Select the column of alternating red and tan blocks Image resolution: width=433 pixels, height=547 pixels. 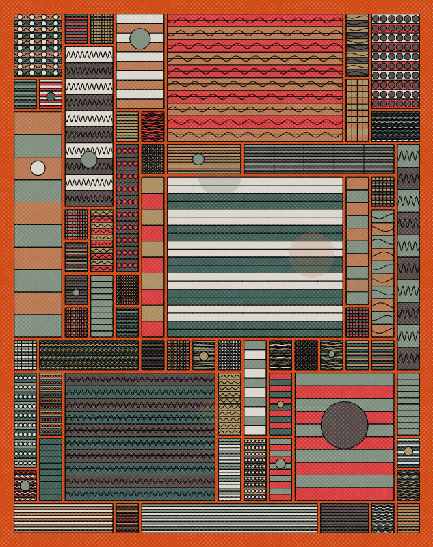pos(153,256)
